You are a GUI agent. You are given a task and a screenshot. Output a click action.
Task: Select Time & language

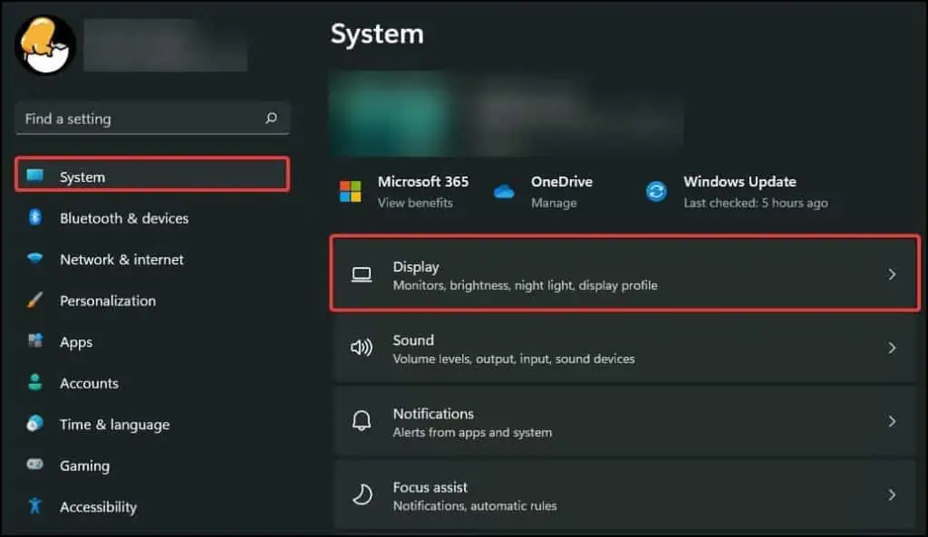pyautogui.click(x=114, y=424)
